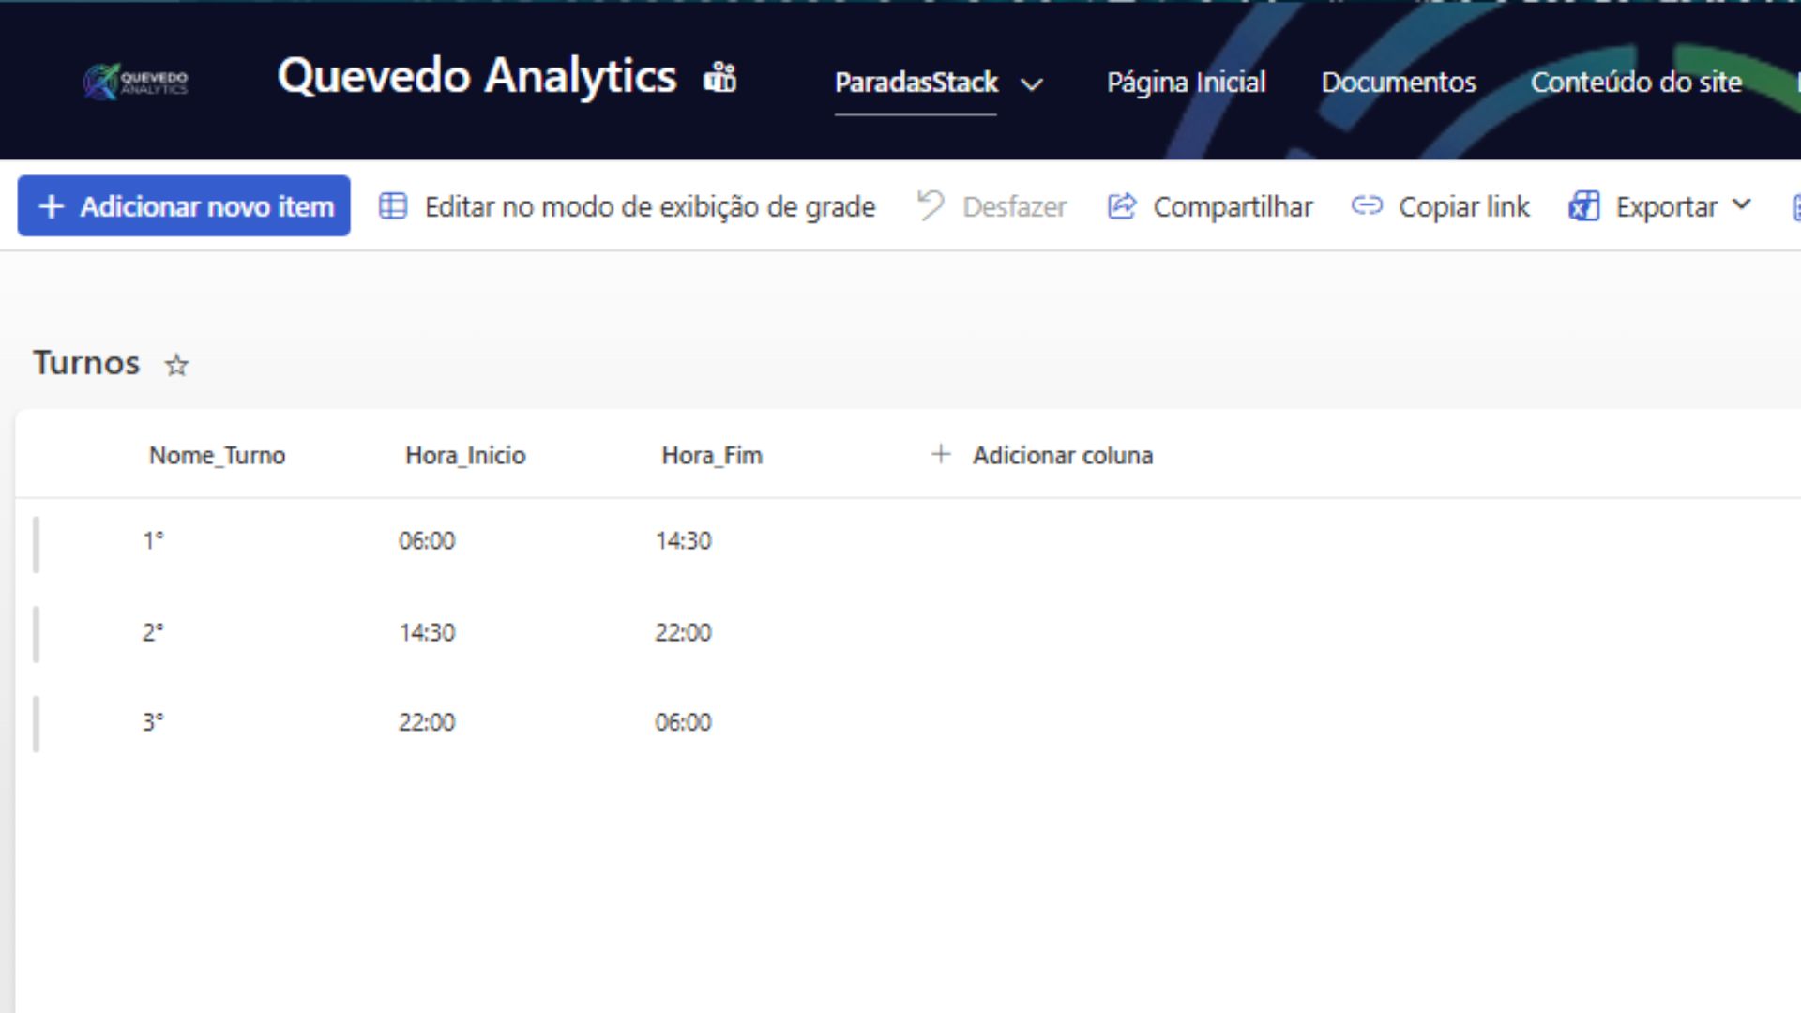Sort by the Nome_Turno column header
Viewport: 1801px width, 1013px height.
click(x=217, y=455)
